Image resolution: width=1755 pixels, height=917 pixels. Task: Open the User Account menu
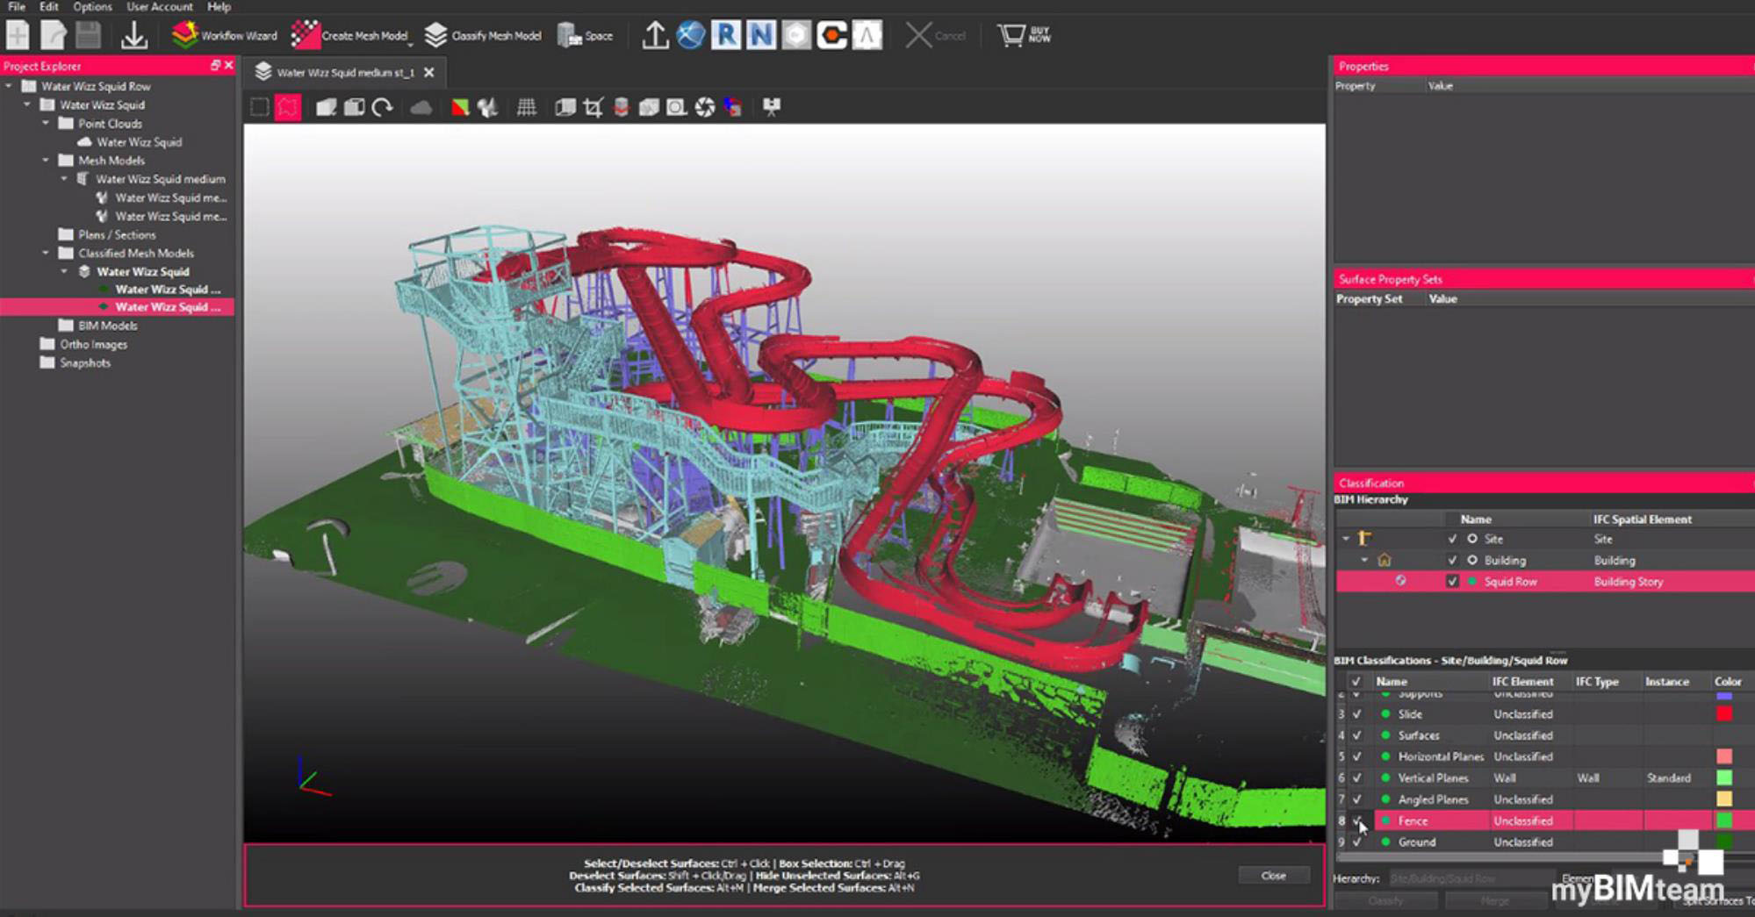[159, 7]
